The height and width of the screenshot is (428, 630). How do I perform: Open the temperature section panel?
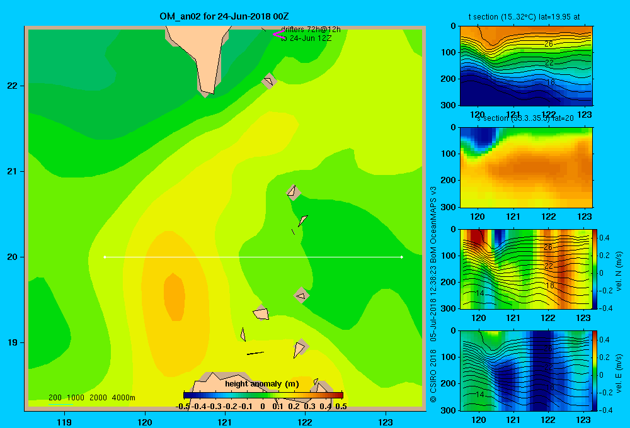click(x=526, y=66)
